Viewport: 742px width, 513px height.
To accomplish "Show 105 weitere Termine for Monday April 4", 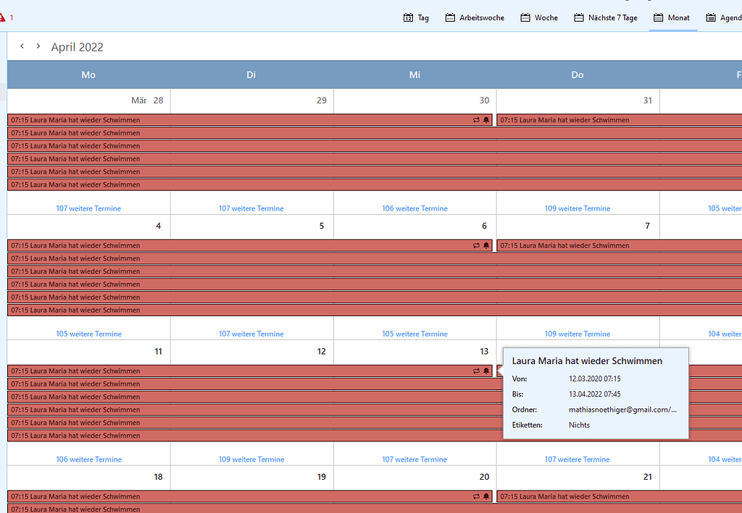I will (x=89, y=334).
